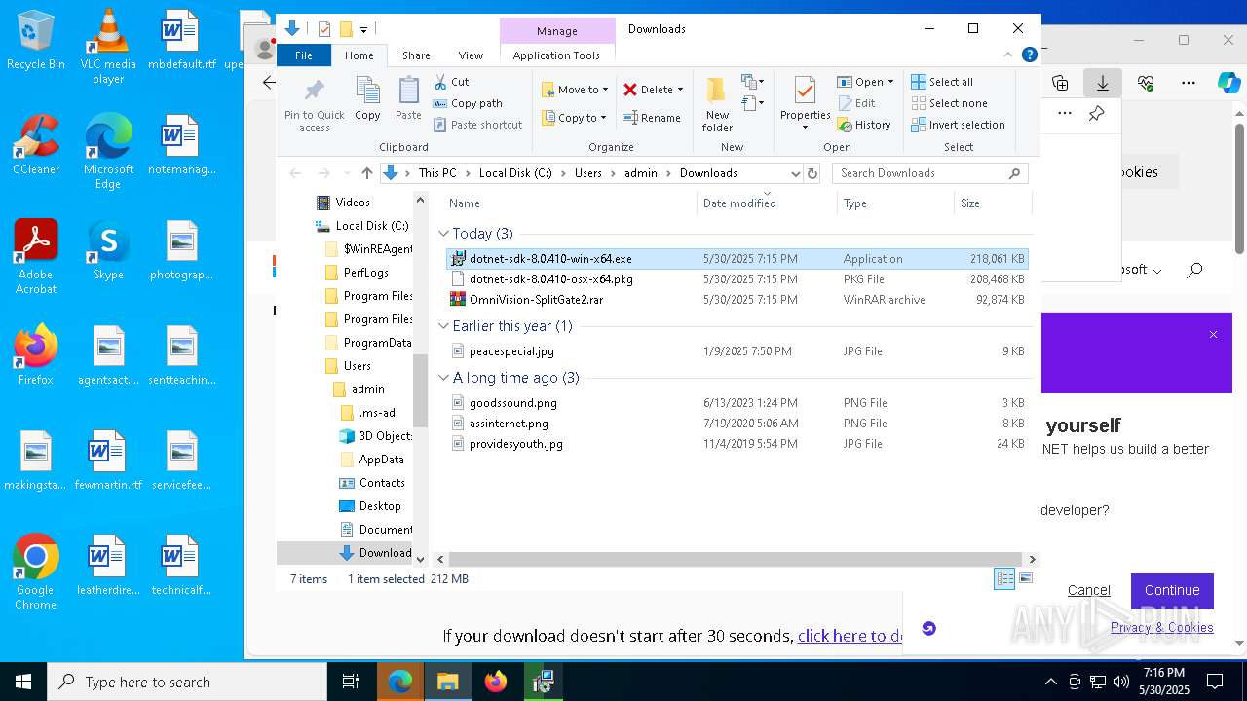Open Firefox from the taskbar
The height and width of the screenshot is (701, 1247).
tap(496, 682)
